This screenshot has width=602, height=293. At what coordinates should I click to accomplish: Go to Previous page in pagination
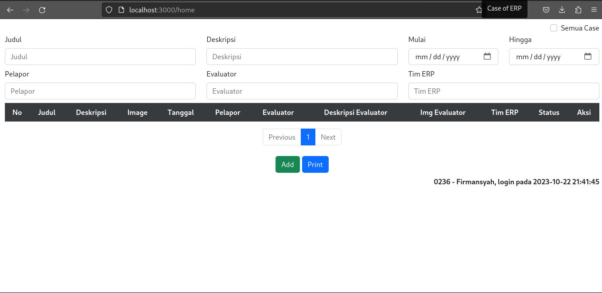[282, 137]
